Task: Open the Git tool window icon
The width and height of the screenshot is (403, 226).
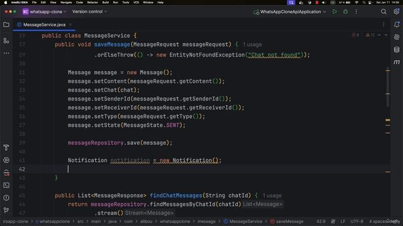Action: (x=6, y=210)
